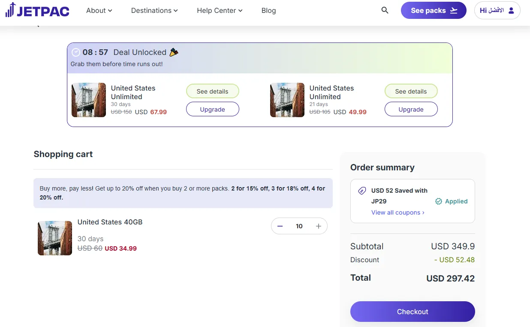Click the search magnifier icon
This screenshot has width=530, height=327.
385,10
